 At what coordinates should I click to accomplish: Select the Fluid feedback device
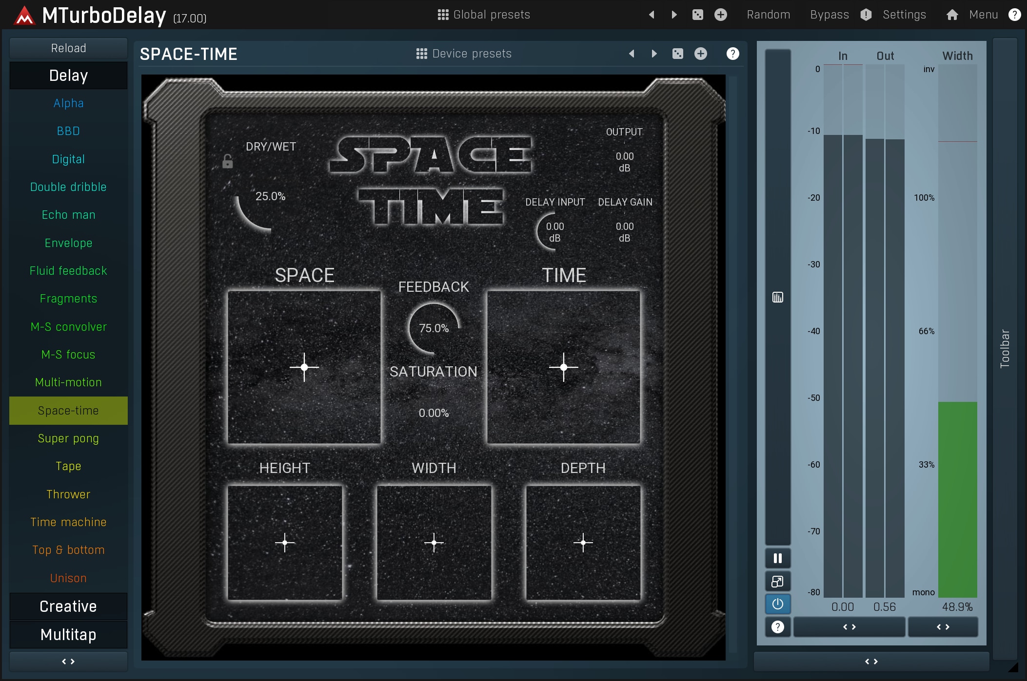coord(68,271)
